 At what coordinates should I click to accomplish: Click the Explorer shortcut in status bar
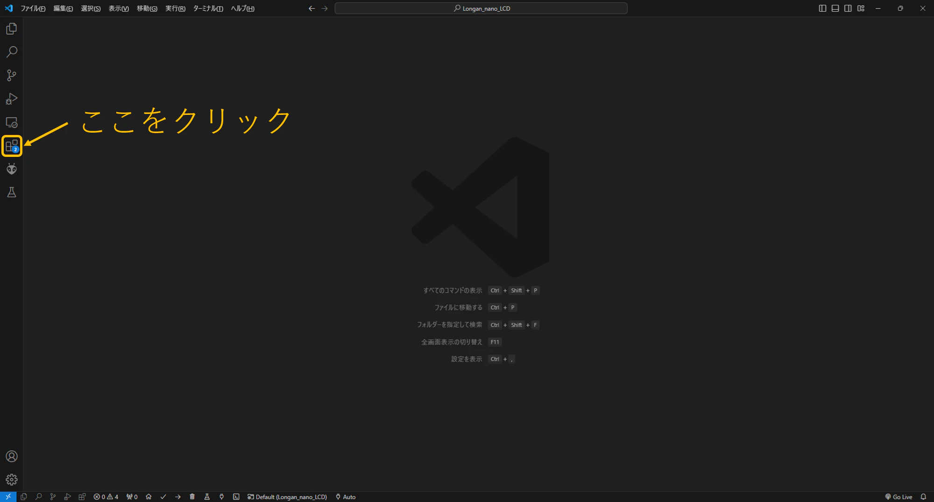[x=24, y=497]
